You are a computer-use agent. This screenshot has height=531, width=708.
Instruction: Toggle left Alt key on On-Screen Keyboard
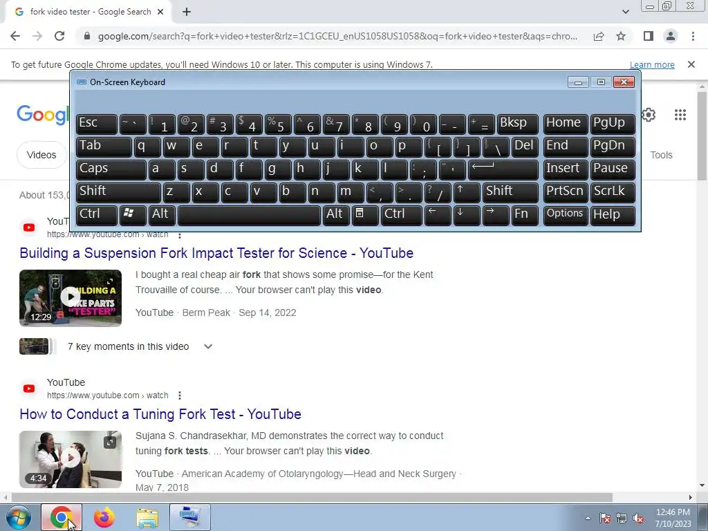[x=162, y=215]
